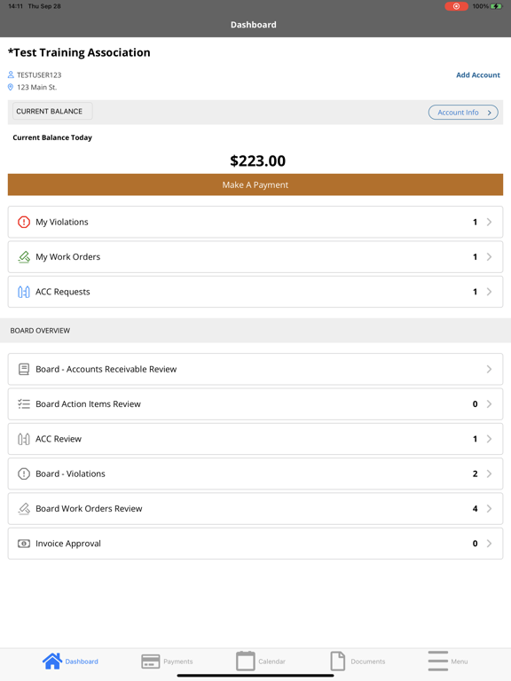Tap the Documents page icon
Image resolution: width=511 pixels, height=681 pixels.
pyautogui.click(x=338, y=661)
